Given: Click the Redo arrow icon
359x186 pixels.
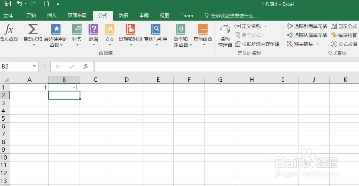Looking at the screenshot, I should [33, 4].
